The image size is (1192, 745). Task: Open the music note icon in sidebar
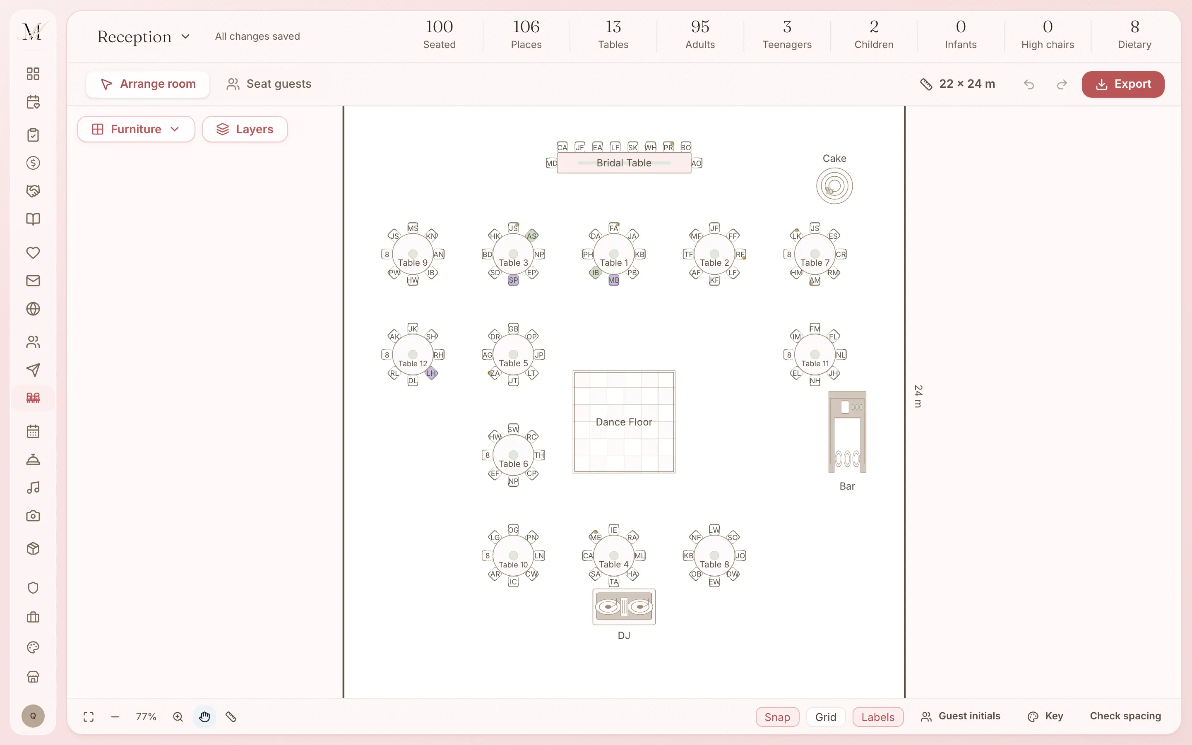(x=33, y=487)
